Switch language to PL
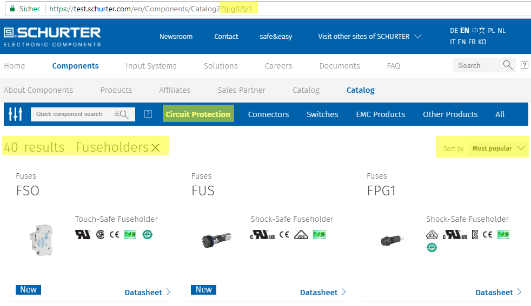The width and height of the screenshot is (531, 306). click(492, 30)
